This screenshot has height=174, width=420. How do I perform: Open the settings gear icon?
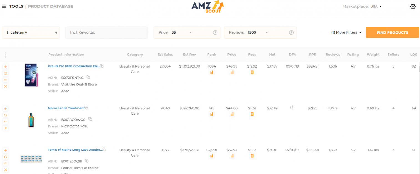pos(413,6)
